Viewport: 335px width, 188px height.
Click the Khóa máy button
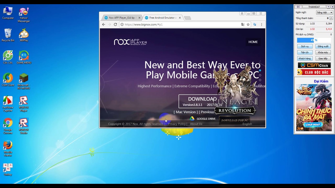(323, 52)
